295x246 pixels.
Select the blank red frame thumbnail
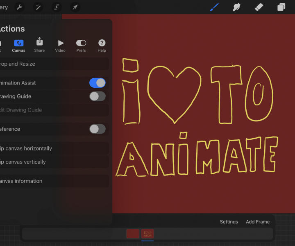(x=133, y=234)
